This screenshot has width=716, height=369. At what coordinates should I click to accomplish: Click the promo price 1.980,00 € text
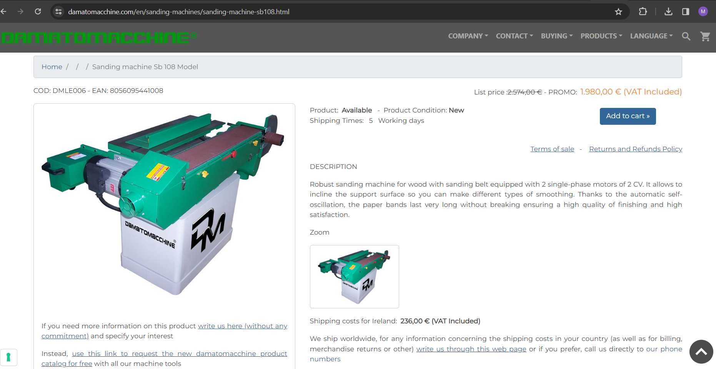click(x=631, y=92)
